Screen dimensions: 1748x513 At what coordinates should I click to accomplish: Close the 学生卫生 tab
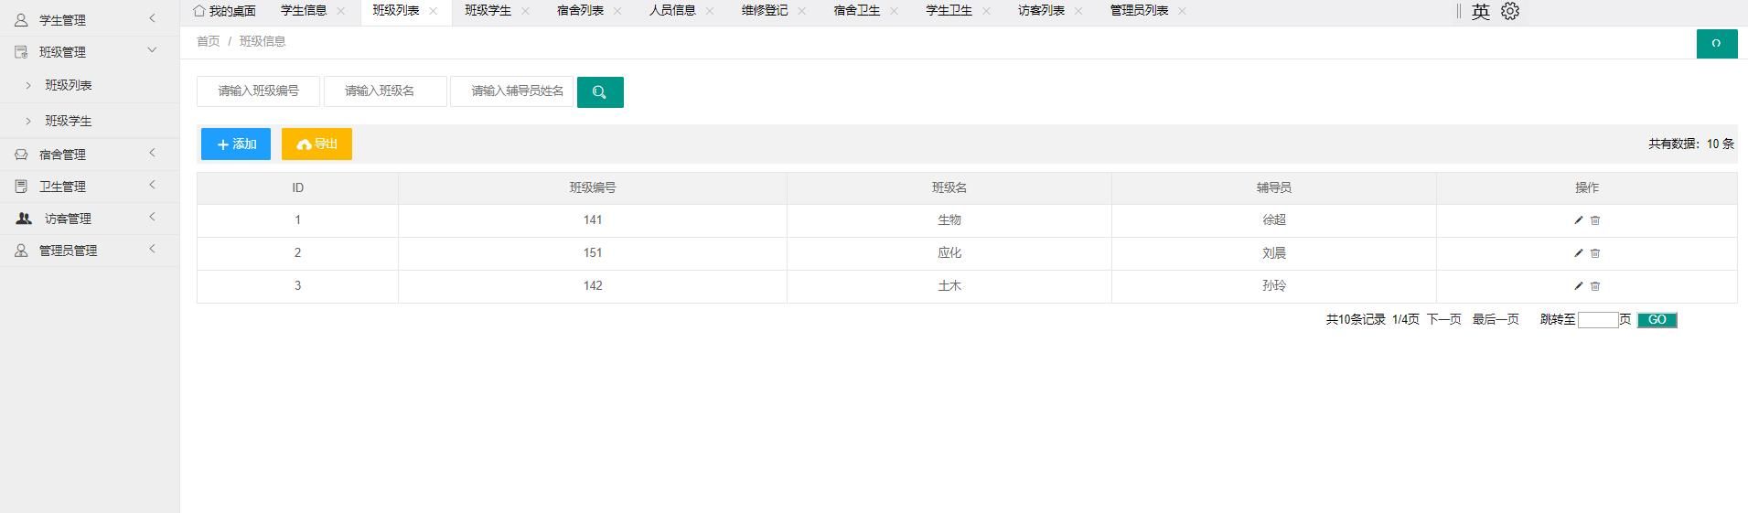pos(987,11)
